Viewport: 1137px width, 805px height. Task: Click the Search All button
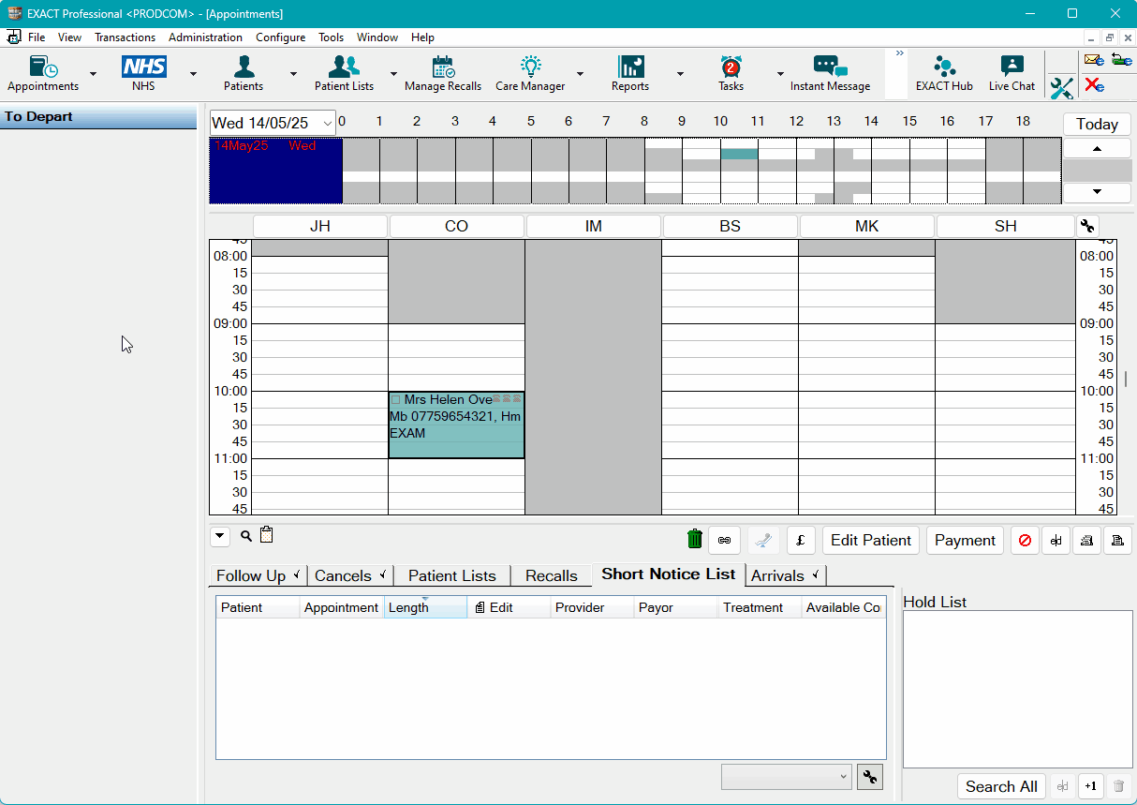point(1001,786)
